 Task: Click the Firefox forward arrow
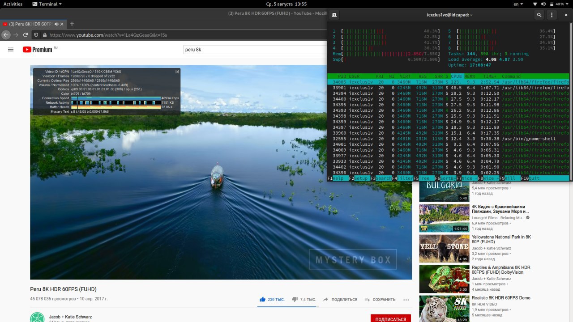click(16, 34)
